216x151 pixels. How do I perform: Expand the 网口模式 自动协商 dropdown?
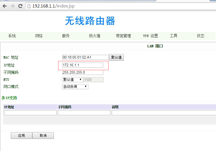click(x=75, y=87)
